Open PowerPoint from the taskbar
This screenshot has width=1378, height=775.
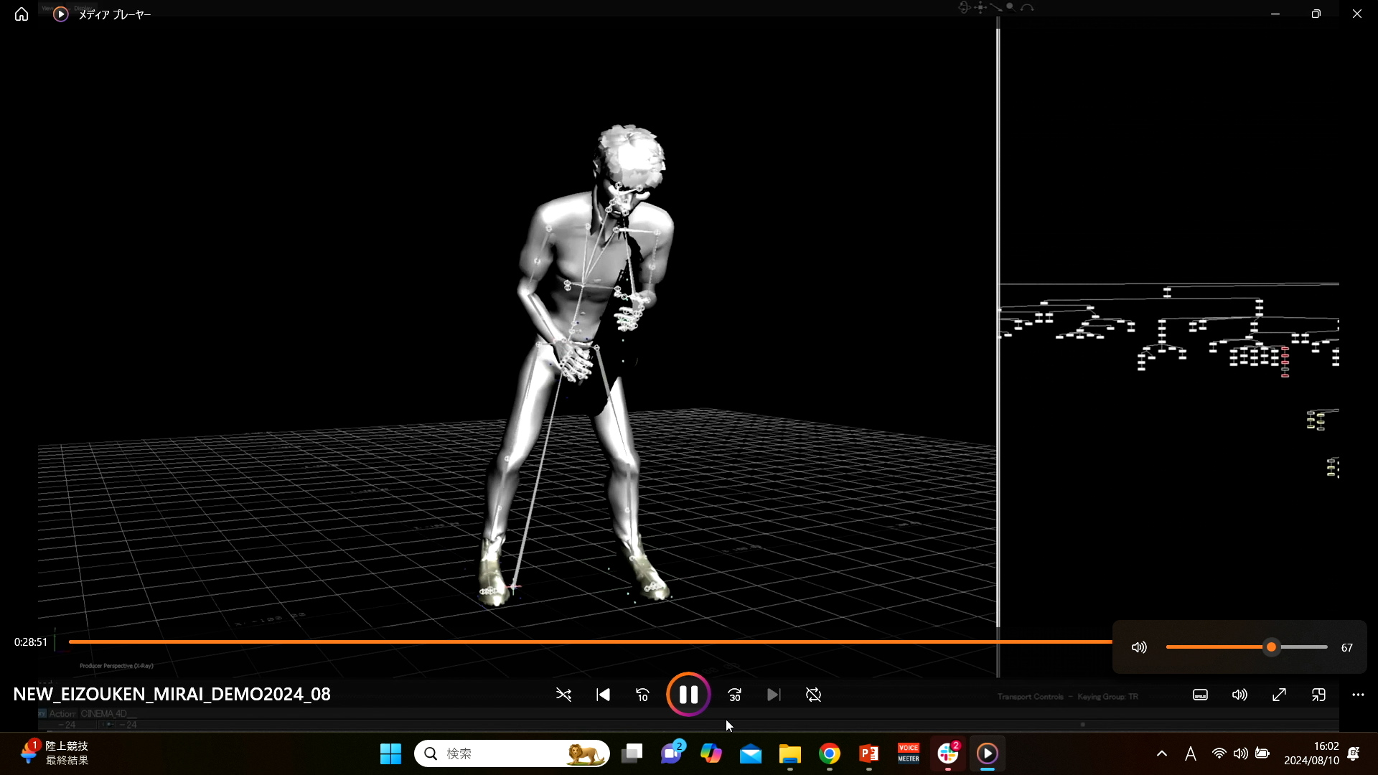868,753
